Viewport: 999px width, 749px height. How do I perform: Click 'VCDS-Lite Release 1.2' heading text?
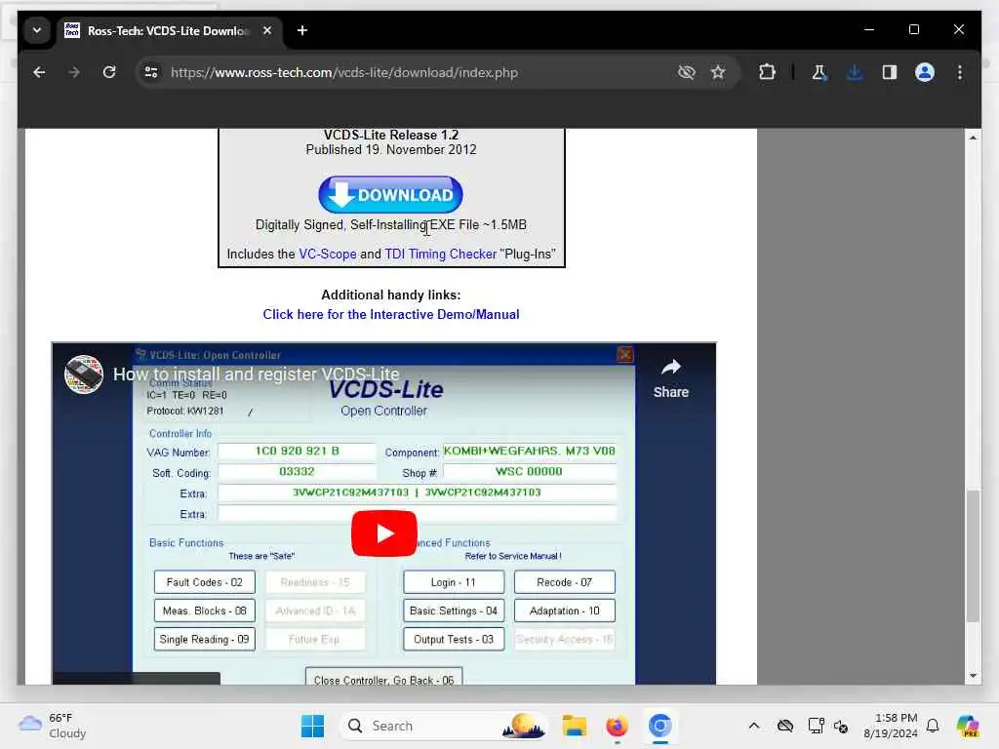(x=391, y=135)
